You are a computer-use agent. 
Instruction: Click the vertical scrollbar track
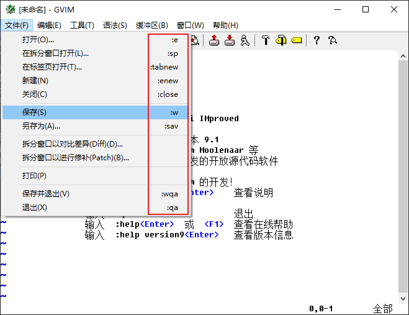coord(403,177)
